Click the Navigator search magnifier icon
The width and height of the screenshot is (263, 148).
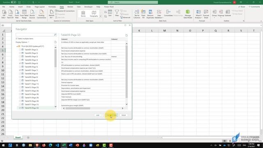point(55,35)
